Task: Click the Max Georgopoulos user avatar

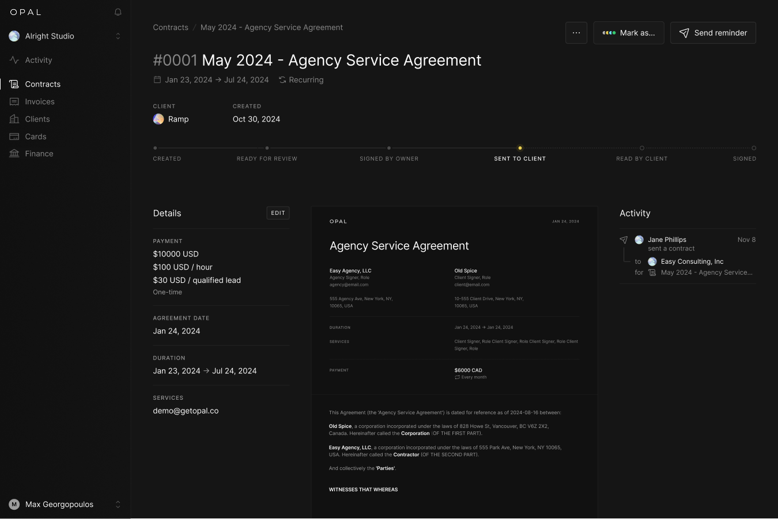Action: coord(14,505)
